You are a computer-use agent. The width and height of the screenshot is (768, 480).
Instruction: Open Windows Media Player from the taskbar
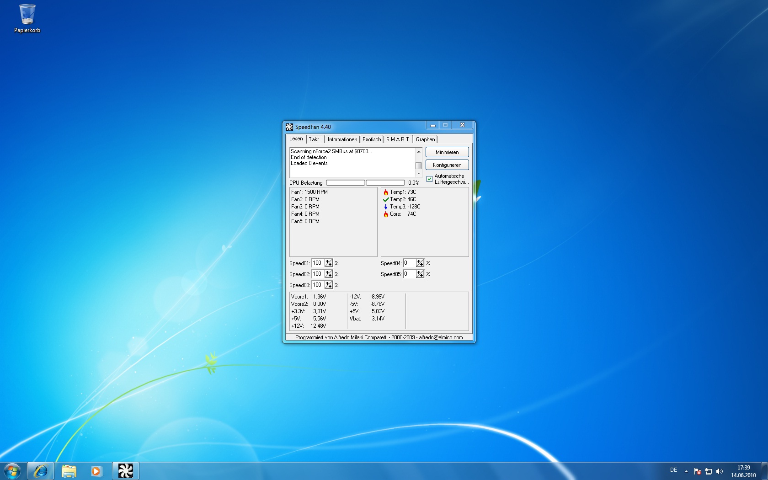click(96, 471)
